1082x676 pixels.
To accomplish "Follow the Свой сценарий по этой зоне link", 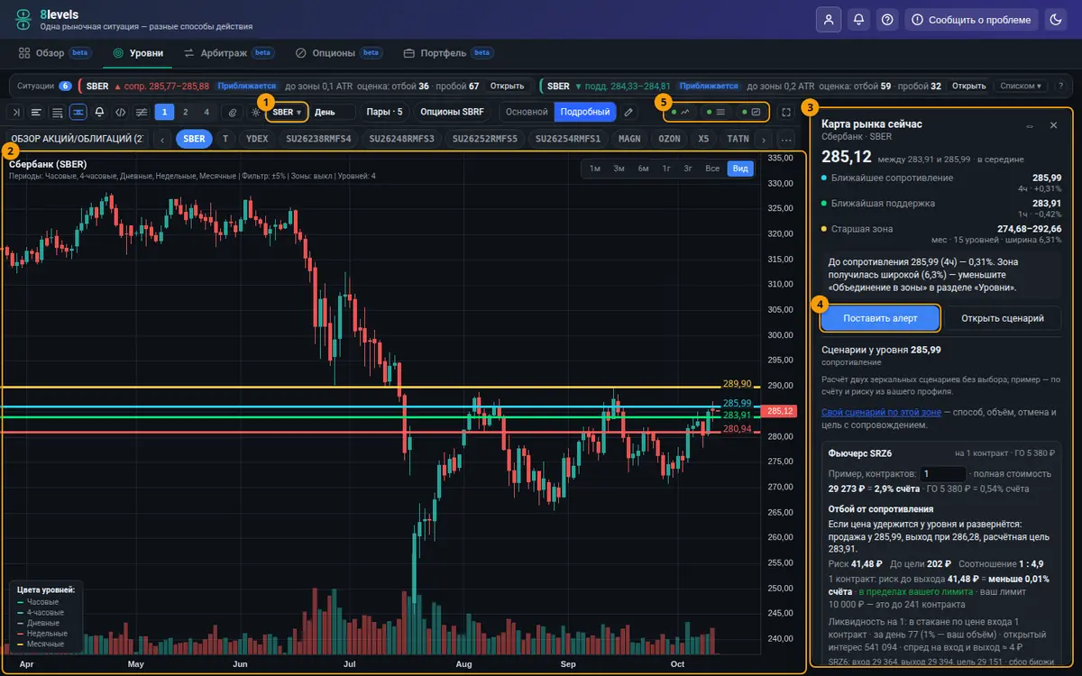I will [x=882, y=412].
